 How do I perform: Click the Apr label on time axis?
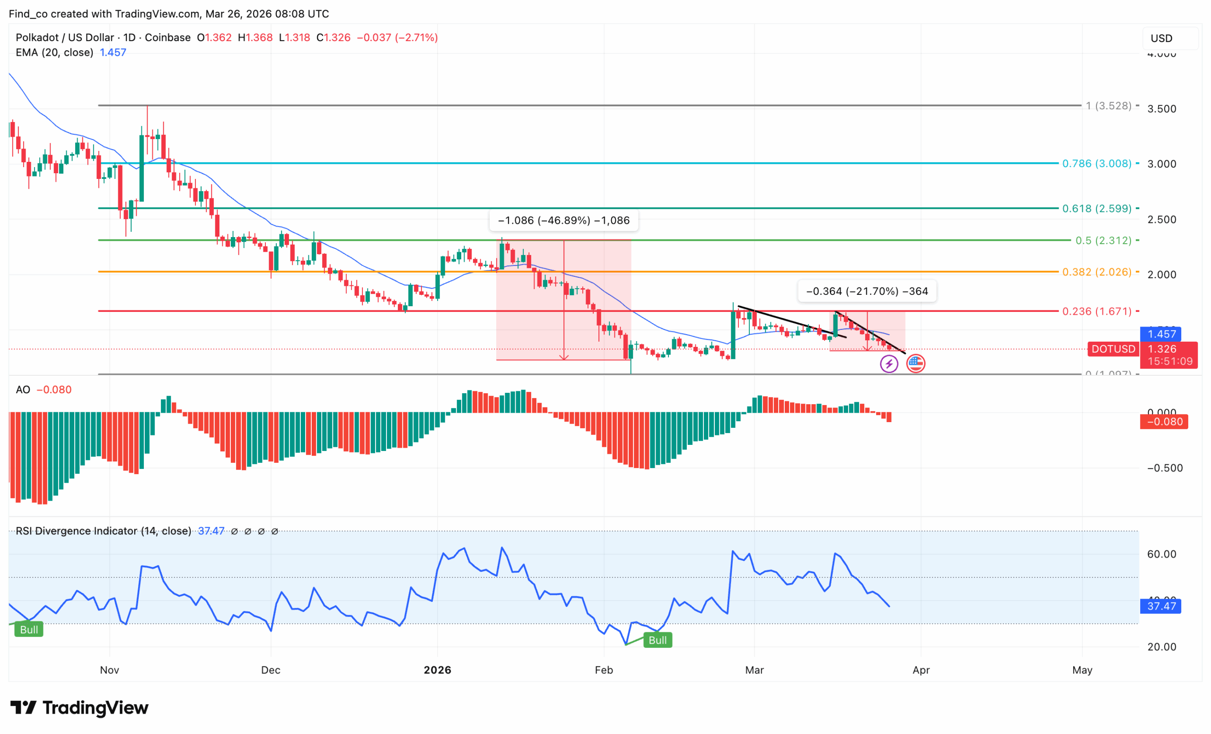coord(921,670)
